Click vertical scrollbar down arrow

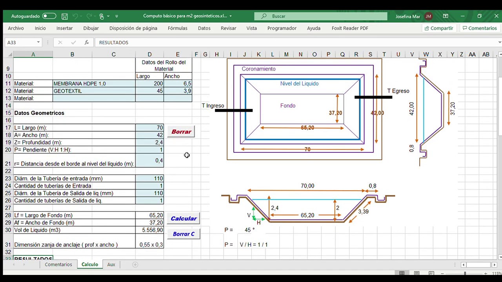point(500,257)
